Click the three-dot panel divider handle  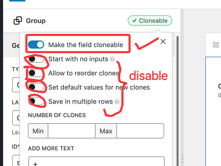[182, 159]
